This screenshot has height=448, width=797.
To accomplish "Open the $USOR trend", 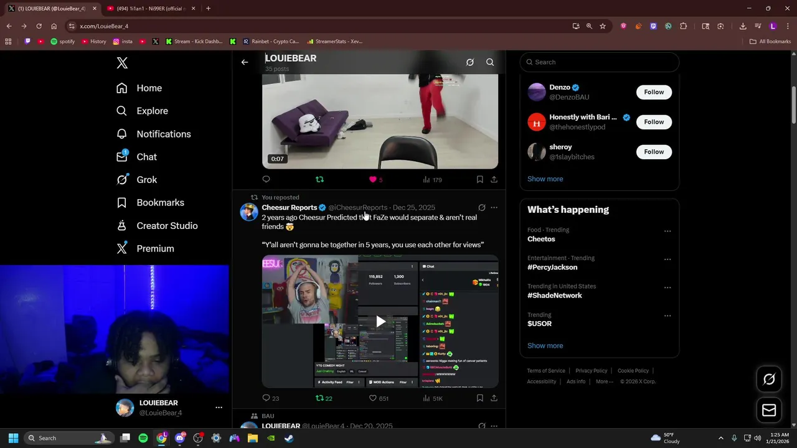I will (539, 324).
